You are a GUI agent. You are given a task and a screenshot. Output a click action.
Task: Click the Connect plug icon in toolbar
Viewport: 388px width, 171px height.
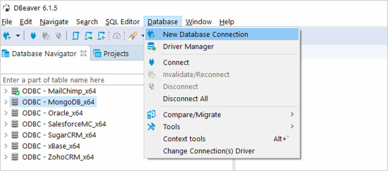(33, 36)
